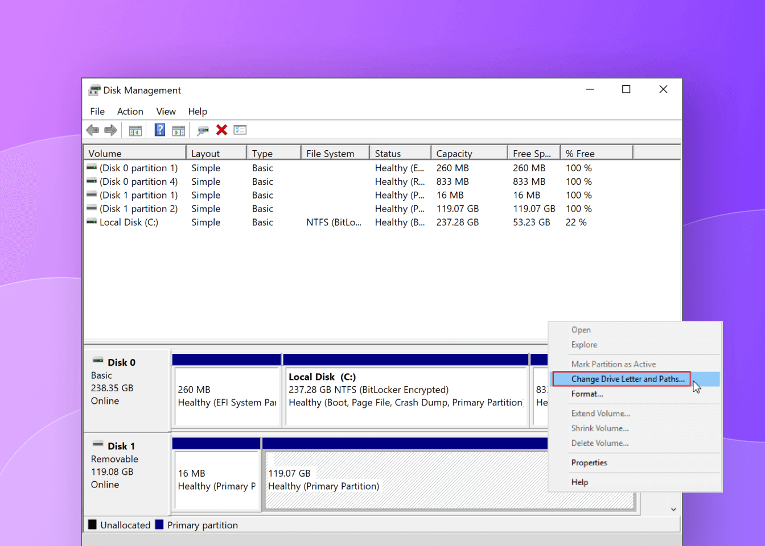765x546 pixels.
Task: Click the Capacity column header
Action: tap(454, 152)
